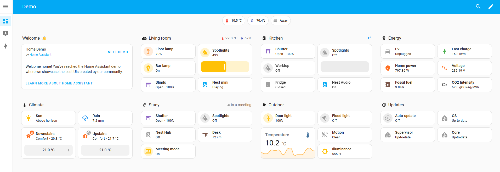The height and width of the screenshot is (172, 500).
Task: Click the NEXT DEMO button
Action: coord(118,52)
